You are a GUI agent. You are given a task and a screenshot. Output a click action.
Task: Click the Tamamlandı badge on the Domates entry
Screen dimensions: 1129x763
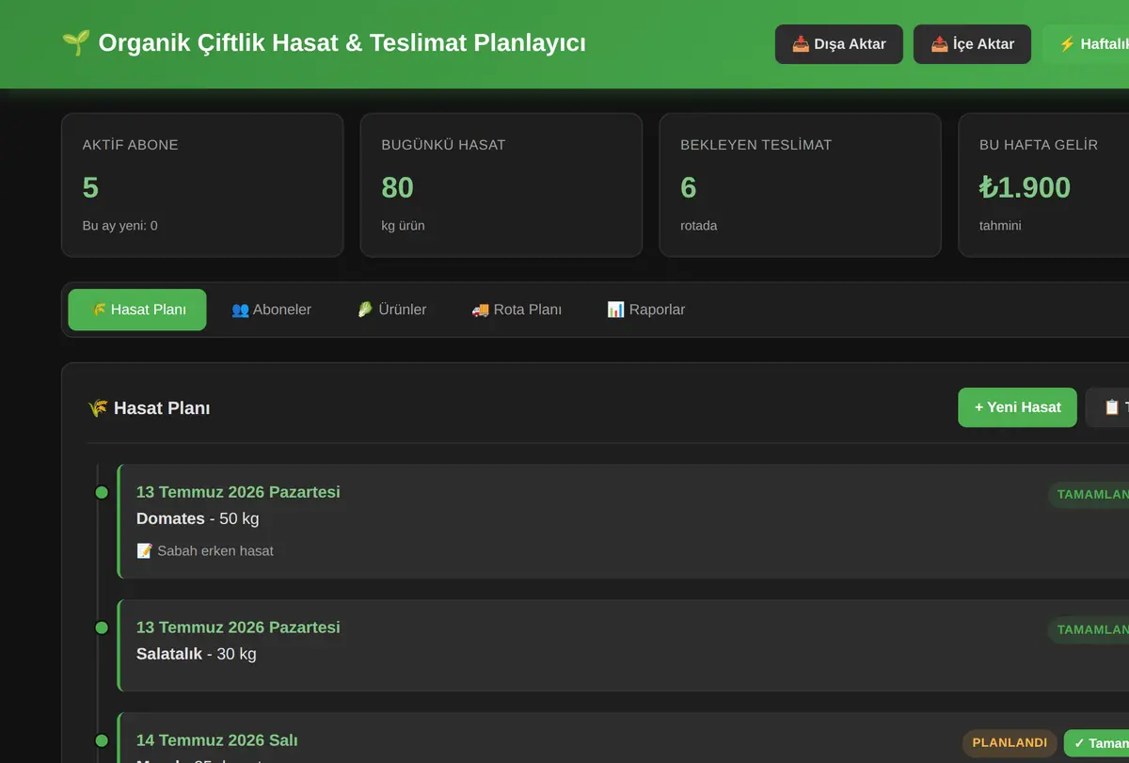click(1089, 494)
